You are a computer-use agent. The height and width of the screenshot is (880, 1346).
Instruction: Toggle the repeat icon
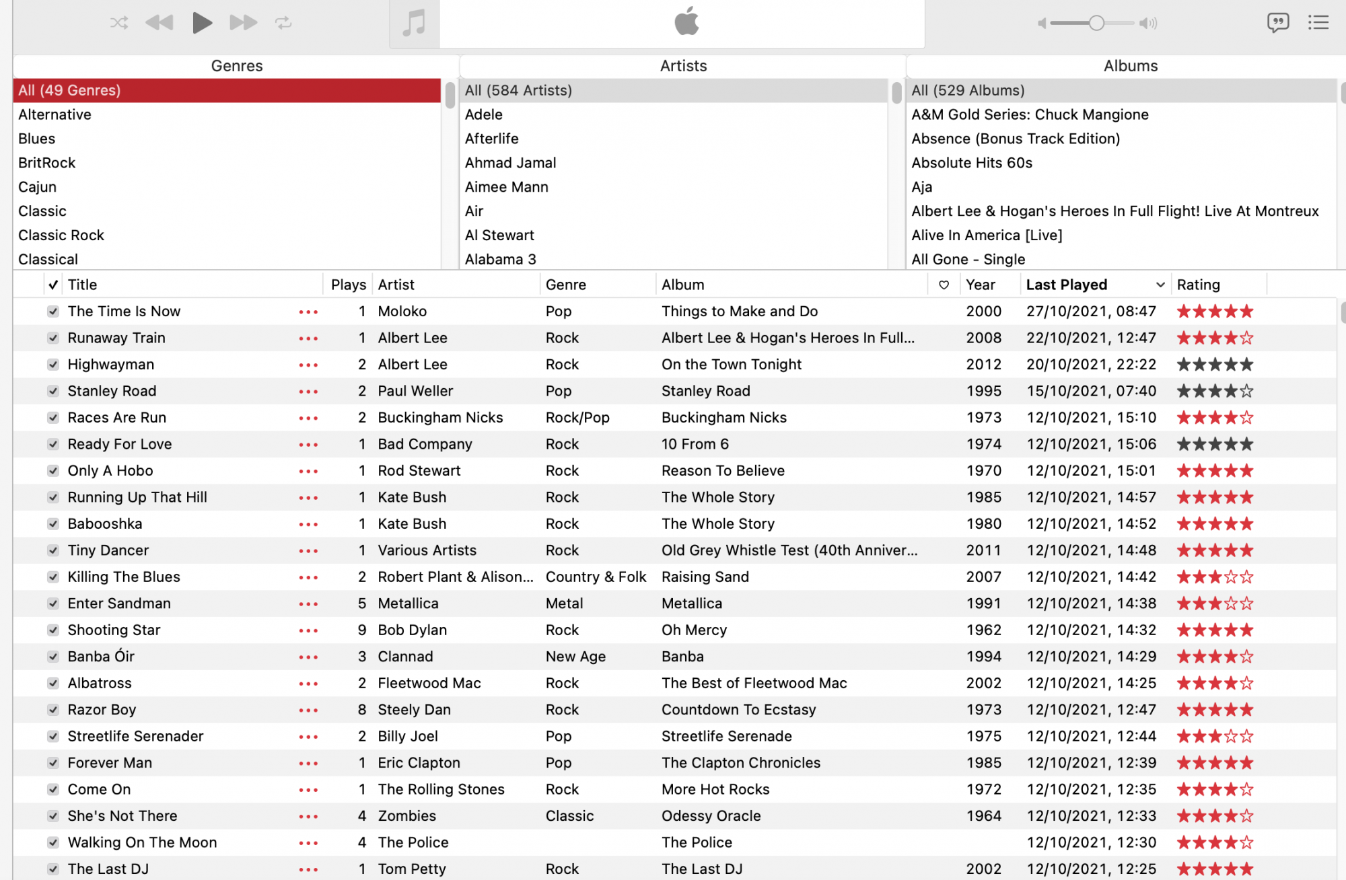pos(283,23)
